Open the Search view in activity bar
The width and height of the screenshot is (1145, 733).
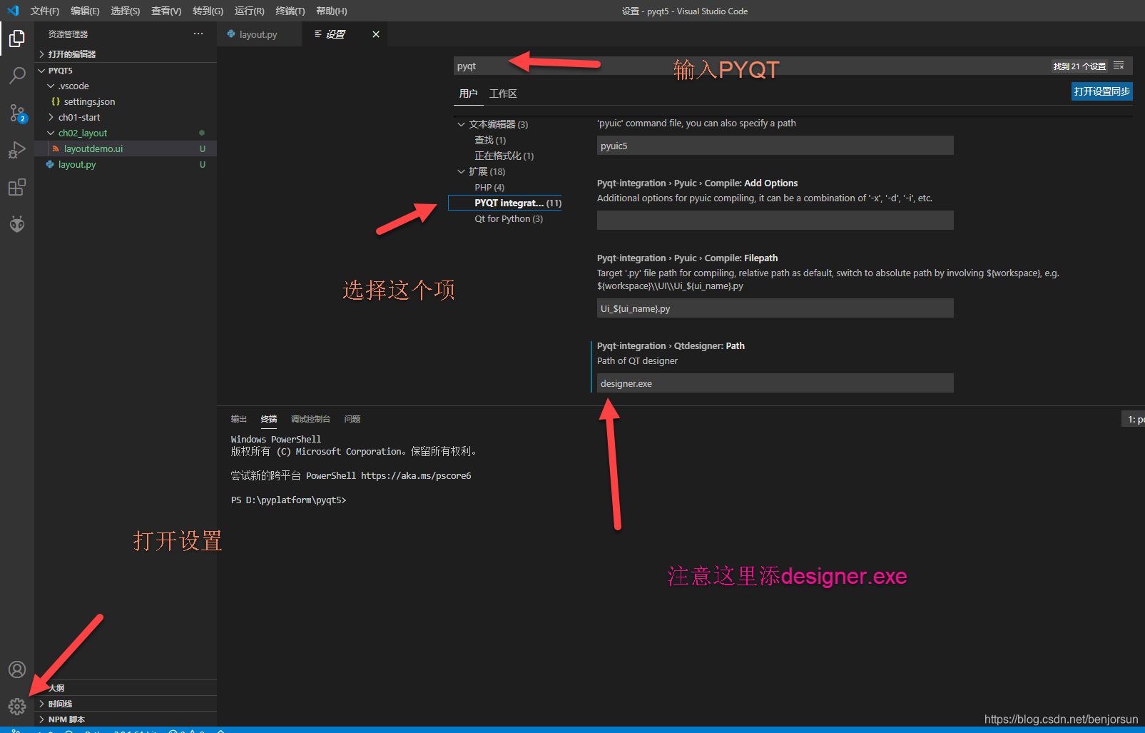tap(17, 75)
